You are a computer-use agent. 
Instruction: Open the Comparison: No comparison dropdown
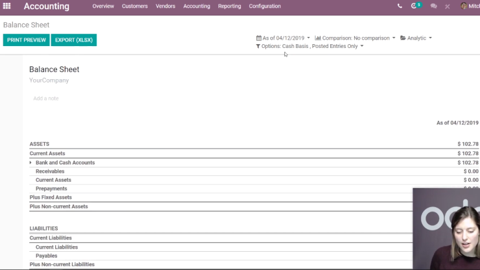(355, 38)
